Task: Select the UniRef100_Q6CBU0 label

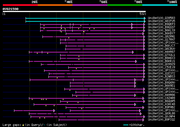Action: [x=161, y=49]
